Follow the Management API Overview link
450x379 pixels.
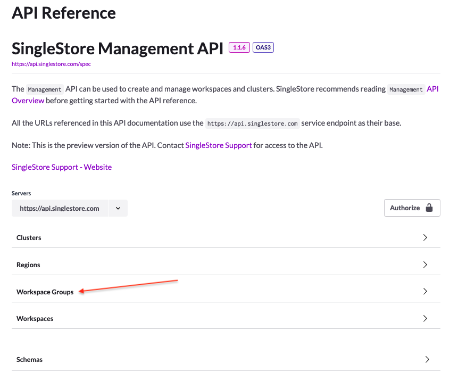[28, 101]
